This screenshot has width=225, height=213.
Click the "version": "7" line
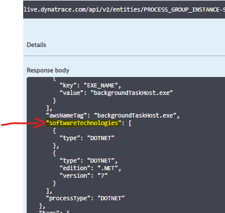pyautogui.click(x=84, y=176)
